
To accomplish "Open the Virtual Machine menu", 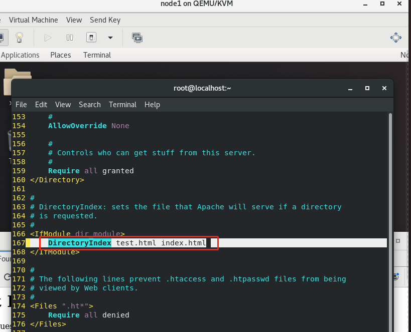I will [33, 20].
